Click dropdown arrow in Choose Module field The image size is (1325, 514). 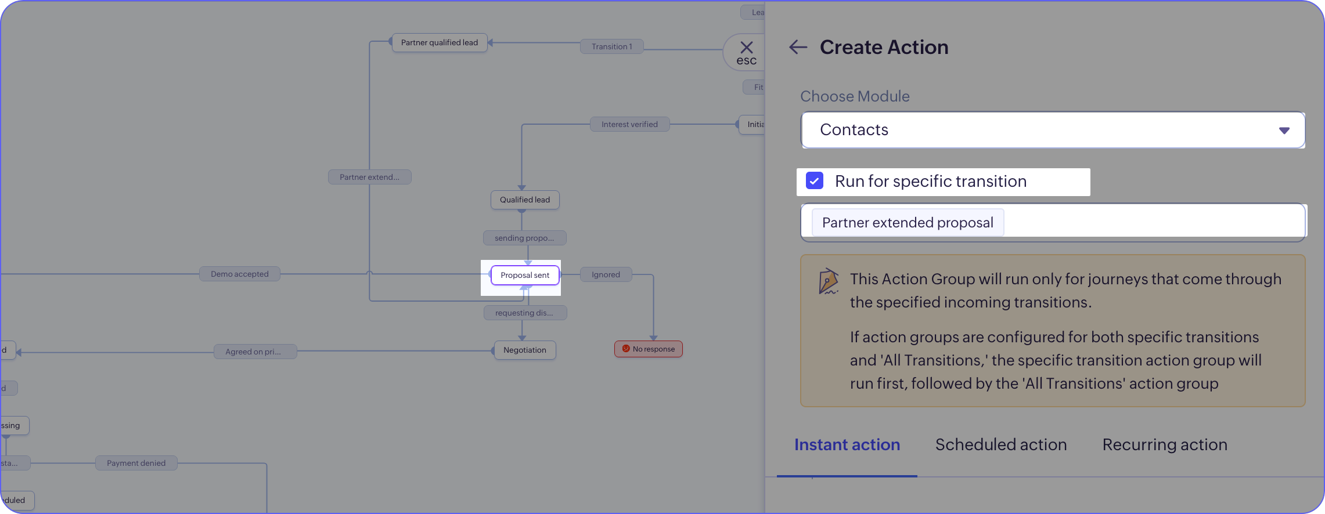click(1284, 131)
